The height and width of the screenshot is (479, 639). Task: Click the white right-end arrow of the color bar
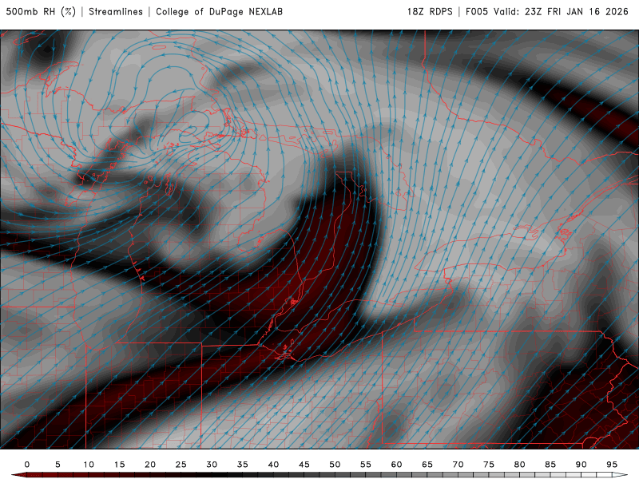tap(620, 475)
